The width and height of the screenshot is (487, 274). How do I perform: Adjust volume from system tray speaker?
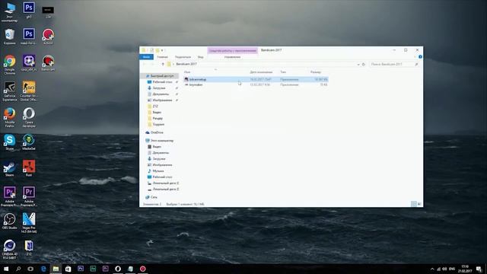pyautogui.click(x=444, y=269)
